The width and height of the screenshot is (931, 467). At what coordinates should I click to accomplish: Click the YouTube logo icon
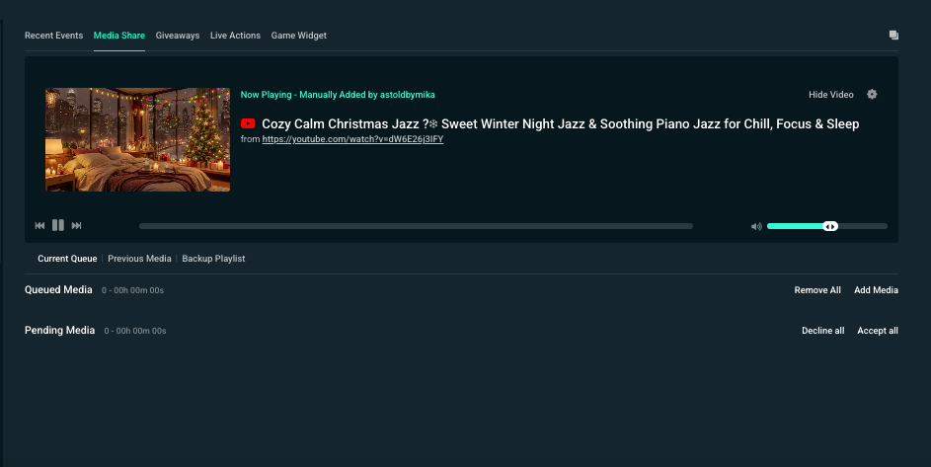coord(248,123)
